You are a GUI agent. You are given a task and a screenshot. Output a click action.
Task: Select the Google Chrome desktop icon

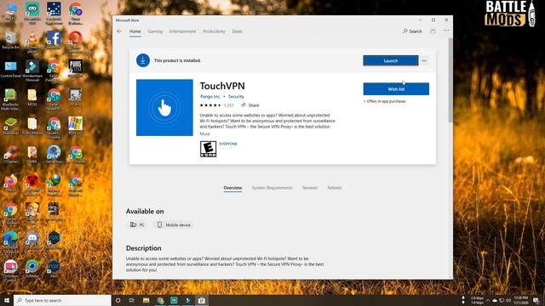[x=10, y=213]
